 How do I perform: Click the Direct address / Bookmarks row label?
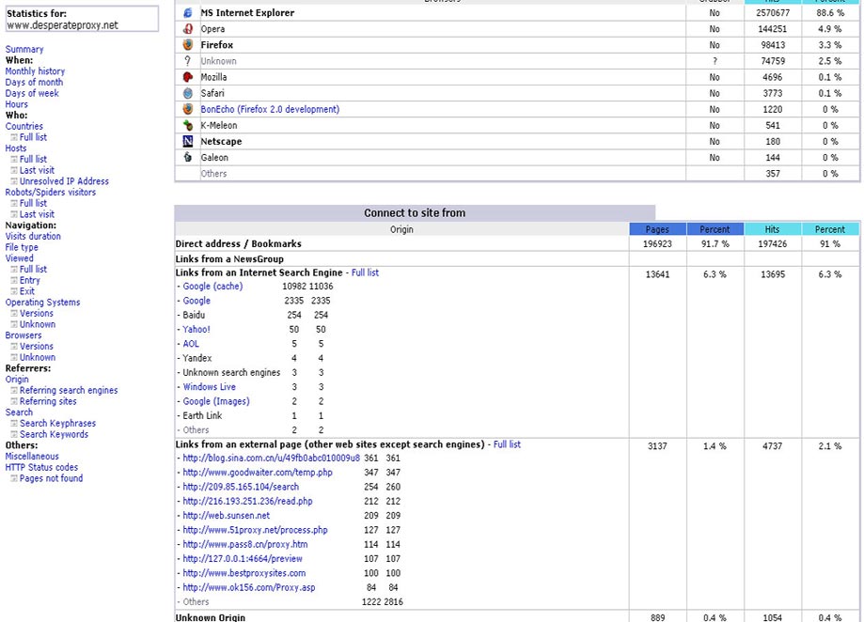[238, 244]
